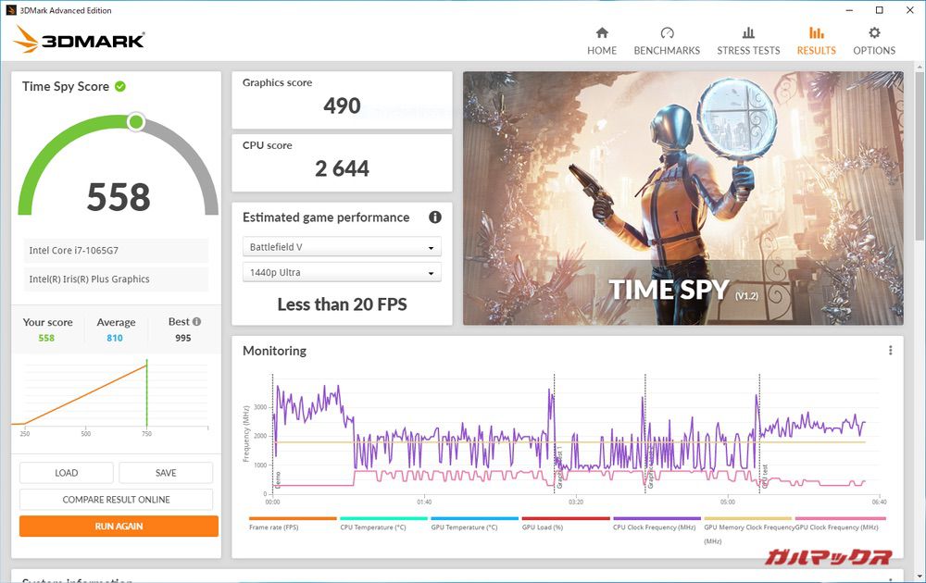Image resolution: width=926 pixels, height=583 pixels.
Task: Click the green validation checkmark by Time Spy Score
Action: (x=120, y=86)
